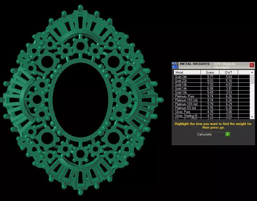Click the 4.76 grams value for Silver, Pure
The width and height of the screenshot is (257, 201).
pyautogui.click(x=210, y=112)
